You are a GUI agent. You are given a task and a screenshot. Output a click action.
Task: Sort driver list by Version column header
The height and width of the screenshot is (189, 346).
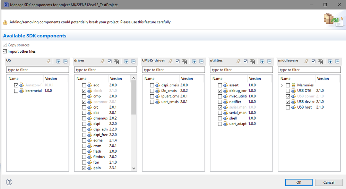pos(119,79)
